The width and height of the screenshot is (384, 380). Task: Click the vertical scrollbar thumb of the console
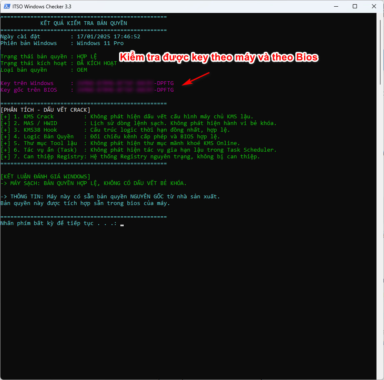click(x=380, y=52)
